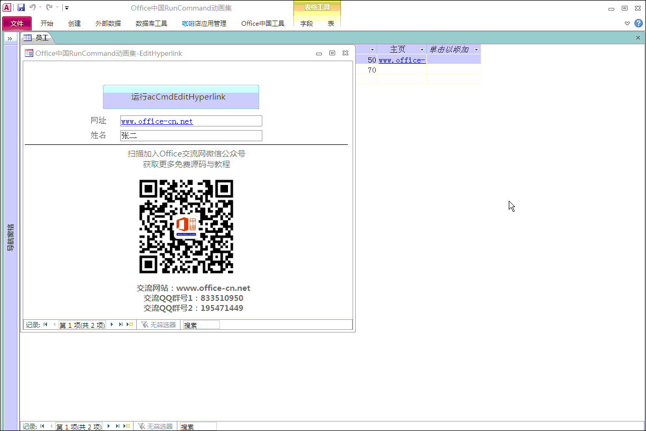
Task: Go to next record in 员工 table navigator
Action: pyautogui.click(x=108, y=426)
